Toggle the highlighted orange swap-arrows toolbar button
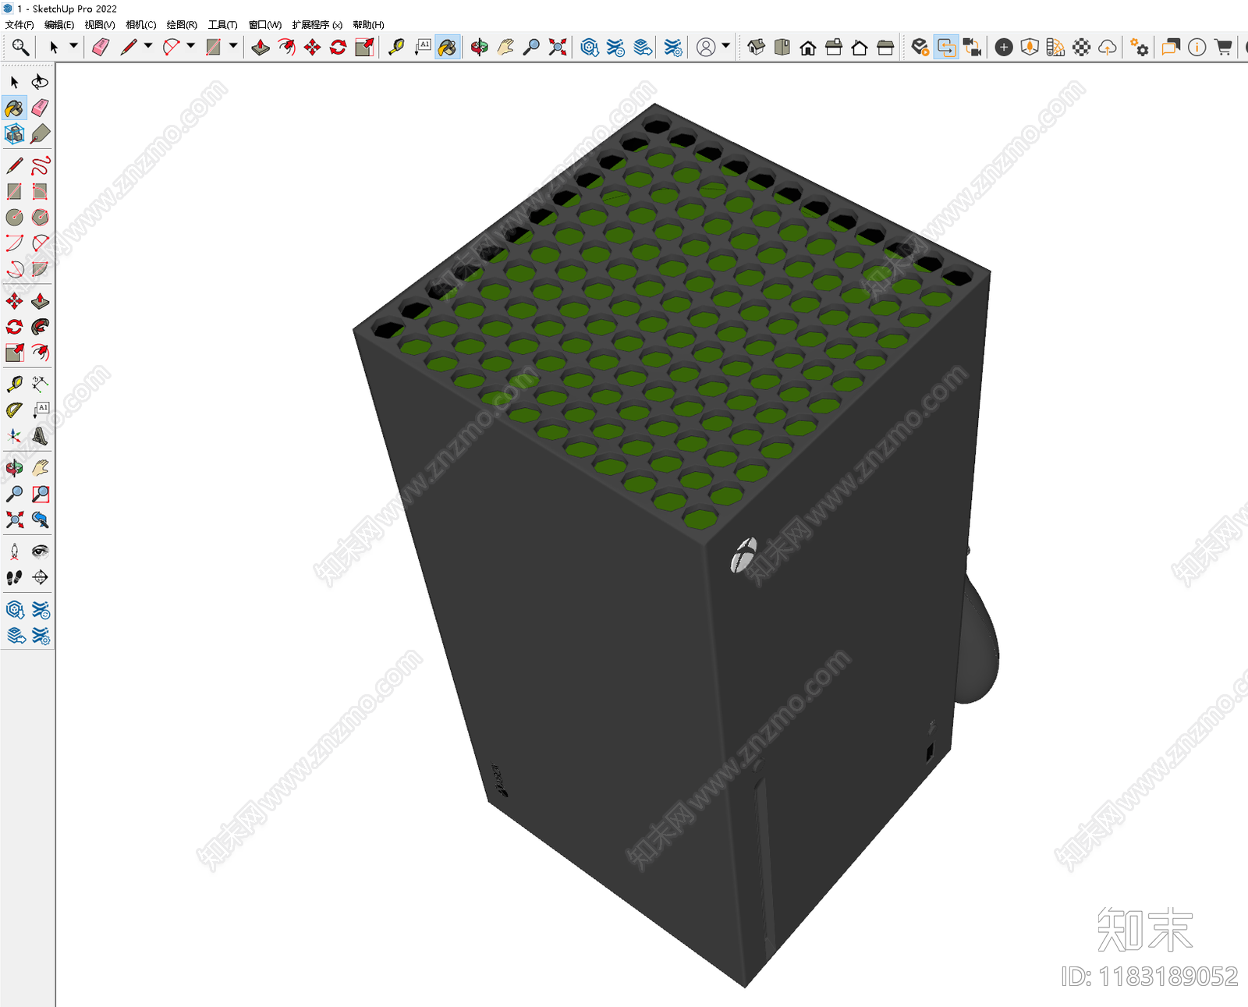 click(x=946, y=48)
